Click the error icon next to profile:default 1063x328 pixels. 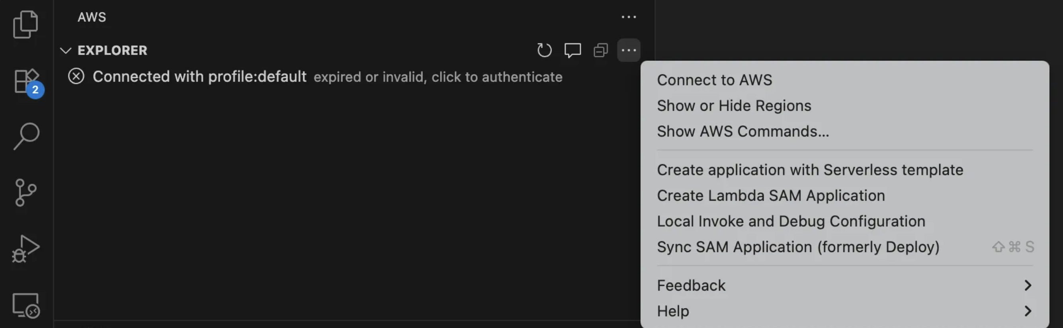point(76,76)
